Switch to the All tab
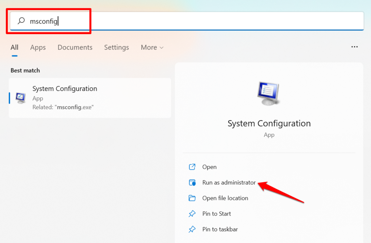371x243 pixels. pyautogui.click(x=14, y=47)
